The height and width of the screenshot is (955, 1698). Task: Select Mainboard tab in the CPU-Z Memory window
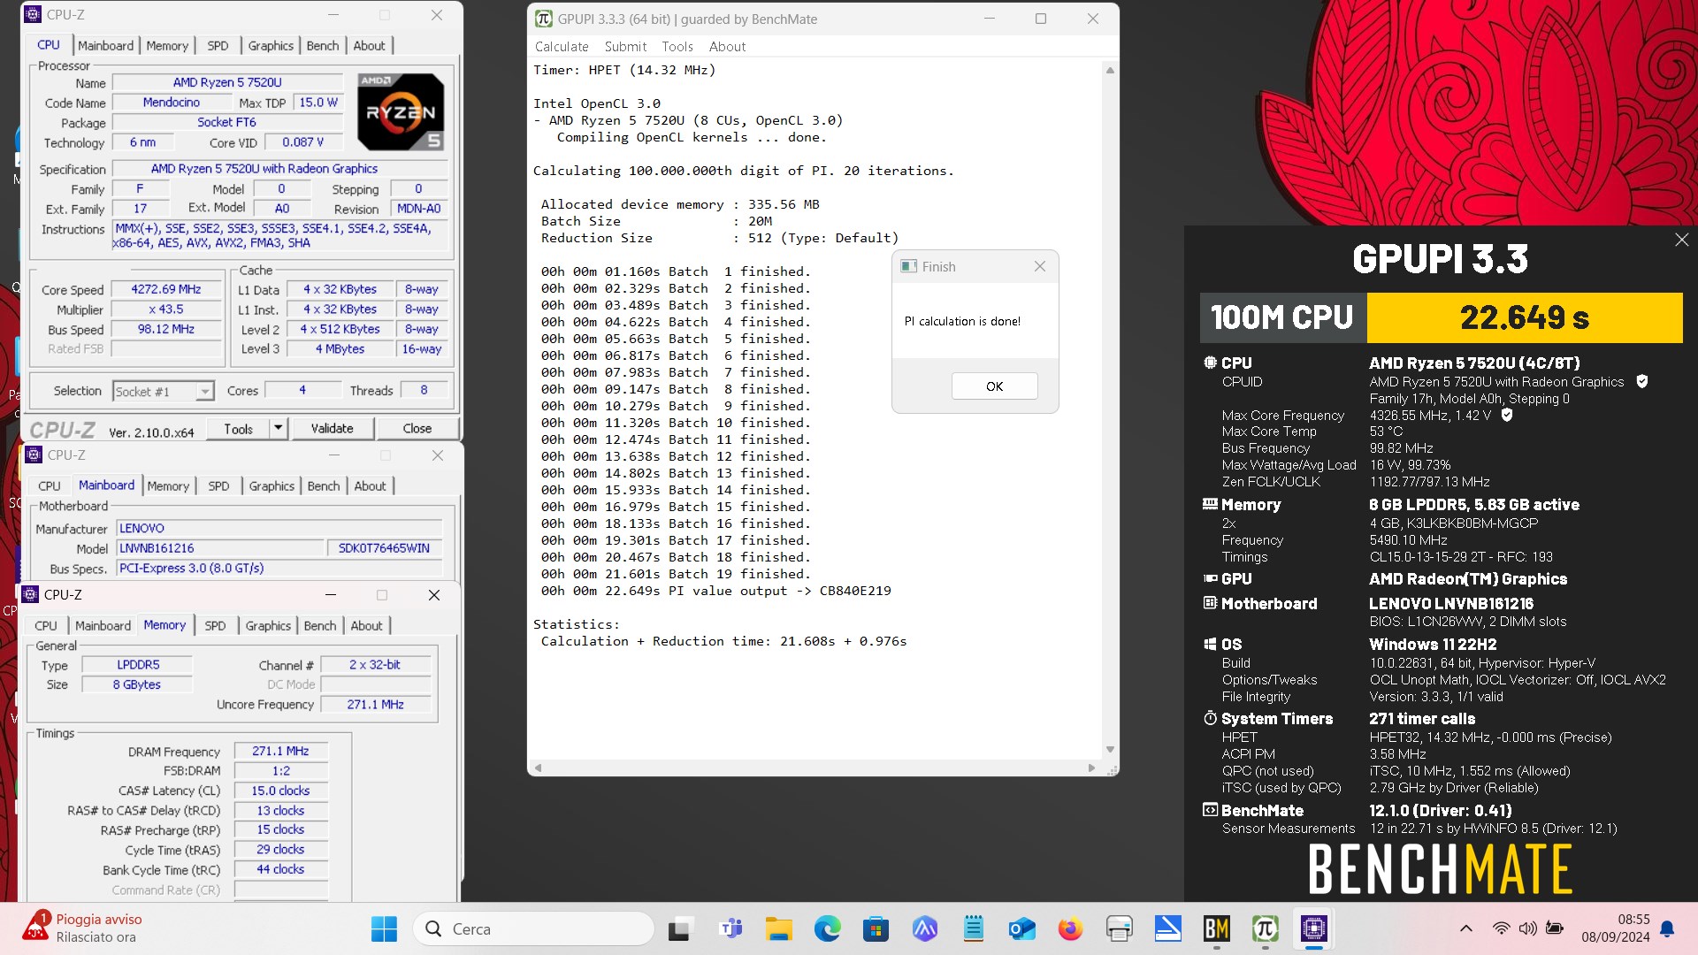pyautogui.click(x=103, y=626)
